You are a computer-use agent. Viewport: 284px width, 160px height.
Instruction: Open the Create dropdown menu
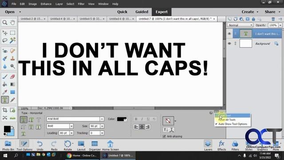[x=250, y=12]
